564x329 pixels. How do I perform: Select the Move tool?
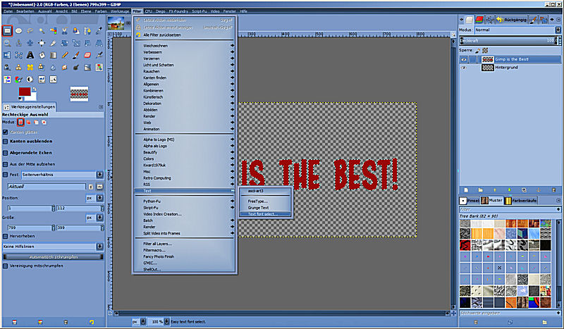click(30, 43)
